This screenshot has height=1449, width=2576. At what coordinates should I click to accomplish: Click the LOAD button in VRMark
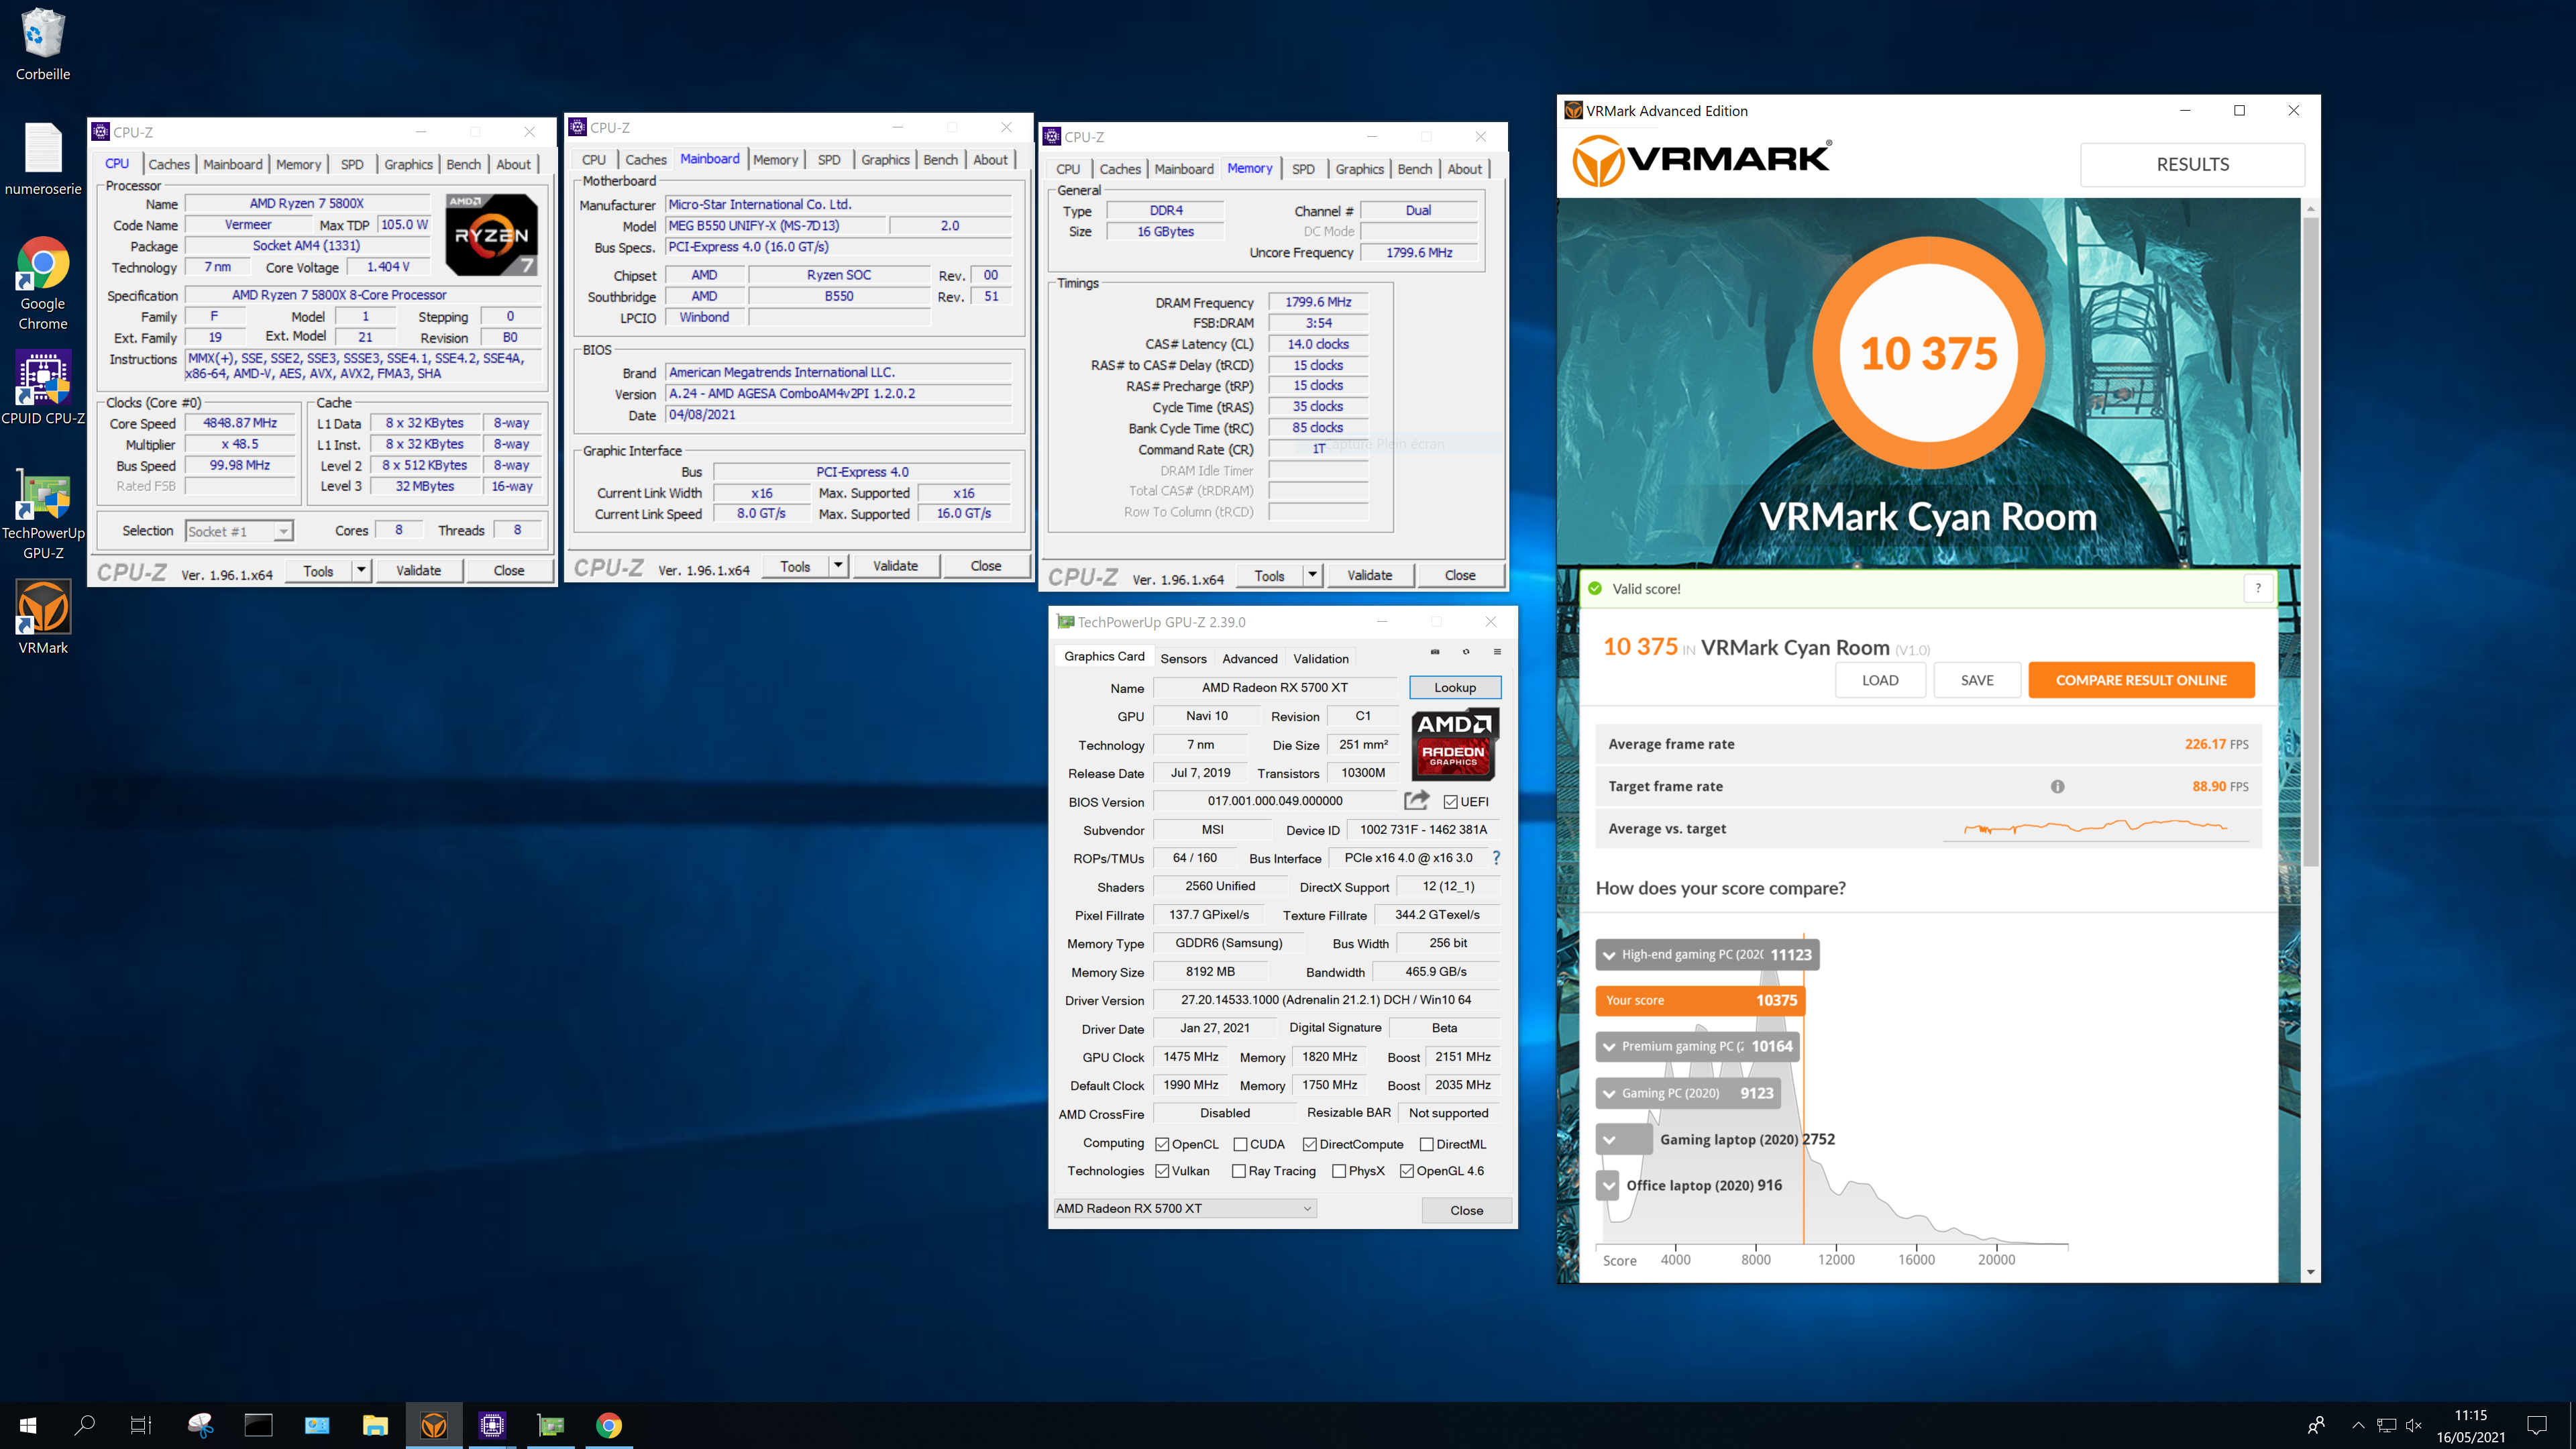pyautogui.click(x=1880, y=680)
